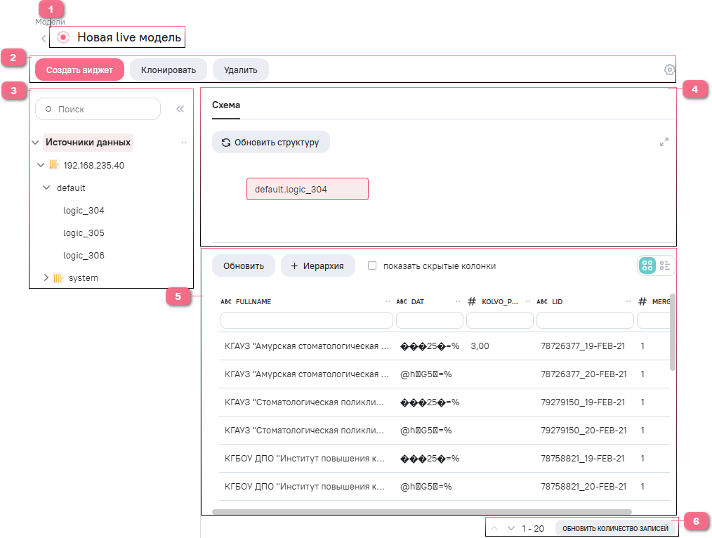Screen dimensions: 712x538
Task: Open options dots for Источники данных
Action: point(184,143)
